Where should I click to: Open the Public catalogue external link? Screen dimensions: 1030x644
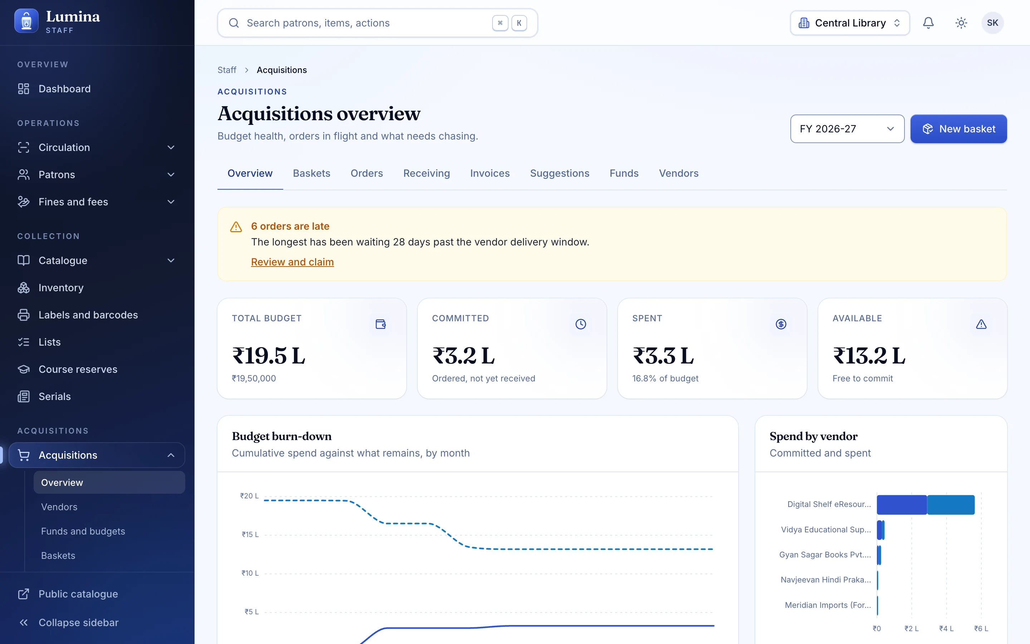(97, 594)
